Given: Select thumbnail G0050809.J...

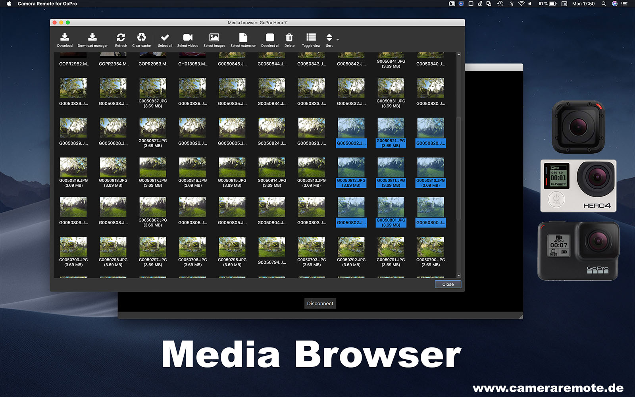Looking at the screenshot, I should [73, 207].
